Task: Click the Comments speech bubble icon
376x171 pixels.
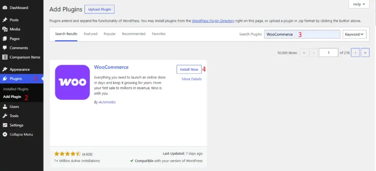Action: tap(4, 48)
